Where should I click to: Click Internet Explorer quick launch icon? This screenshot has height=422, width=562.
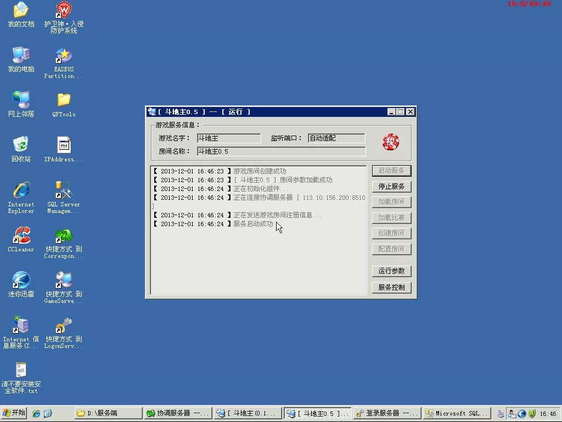(x=36, y=413)
